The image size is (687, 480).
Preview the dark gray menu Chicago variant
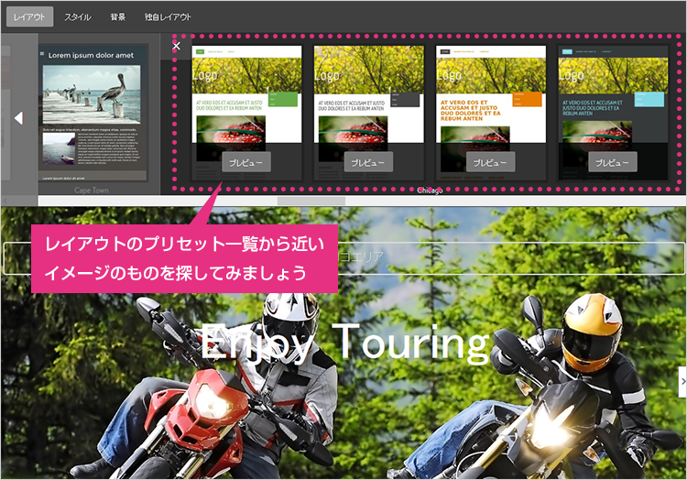[x=368, y=162]
